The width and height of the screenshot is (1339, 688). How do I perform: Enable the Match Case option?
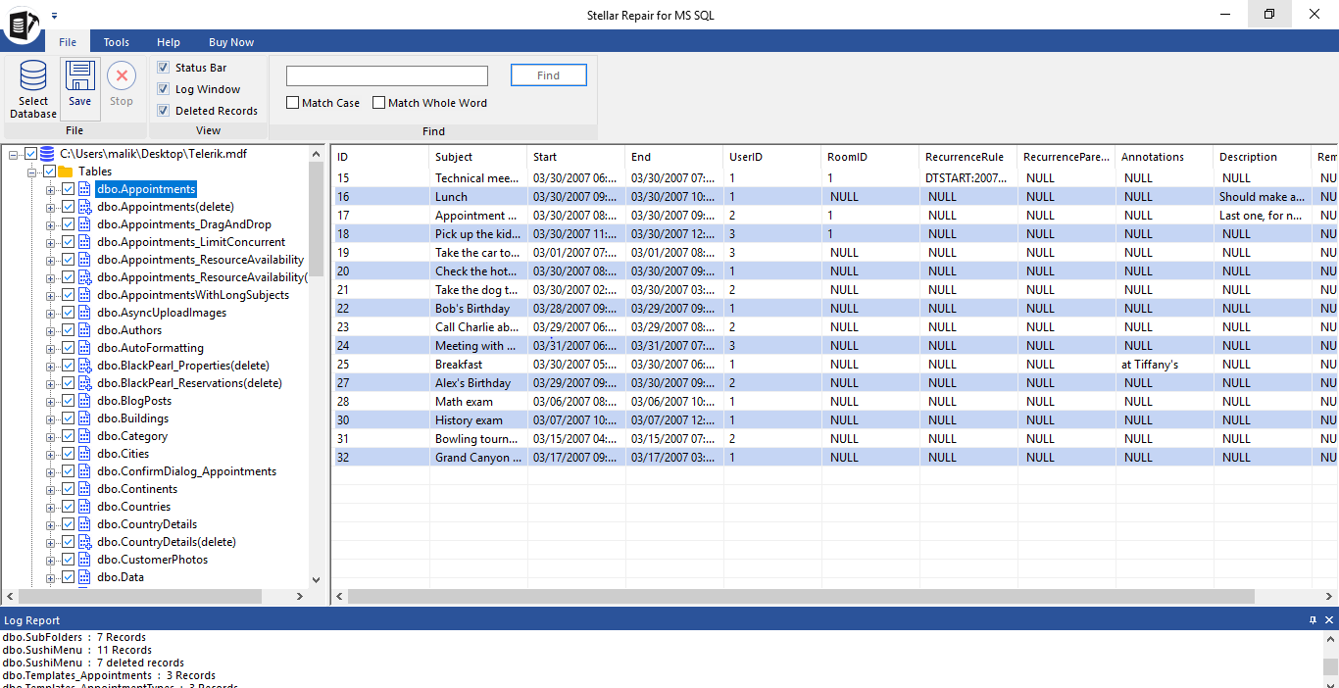click(x=293, y=103)
